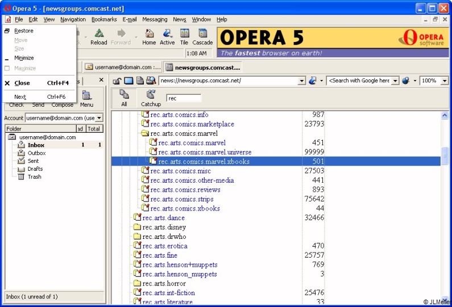Click the Reload toolbar icon
Image resolution: width=452 pixels, height=307 pixels.
[x=99, y=33]
